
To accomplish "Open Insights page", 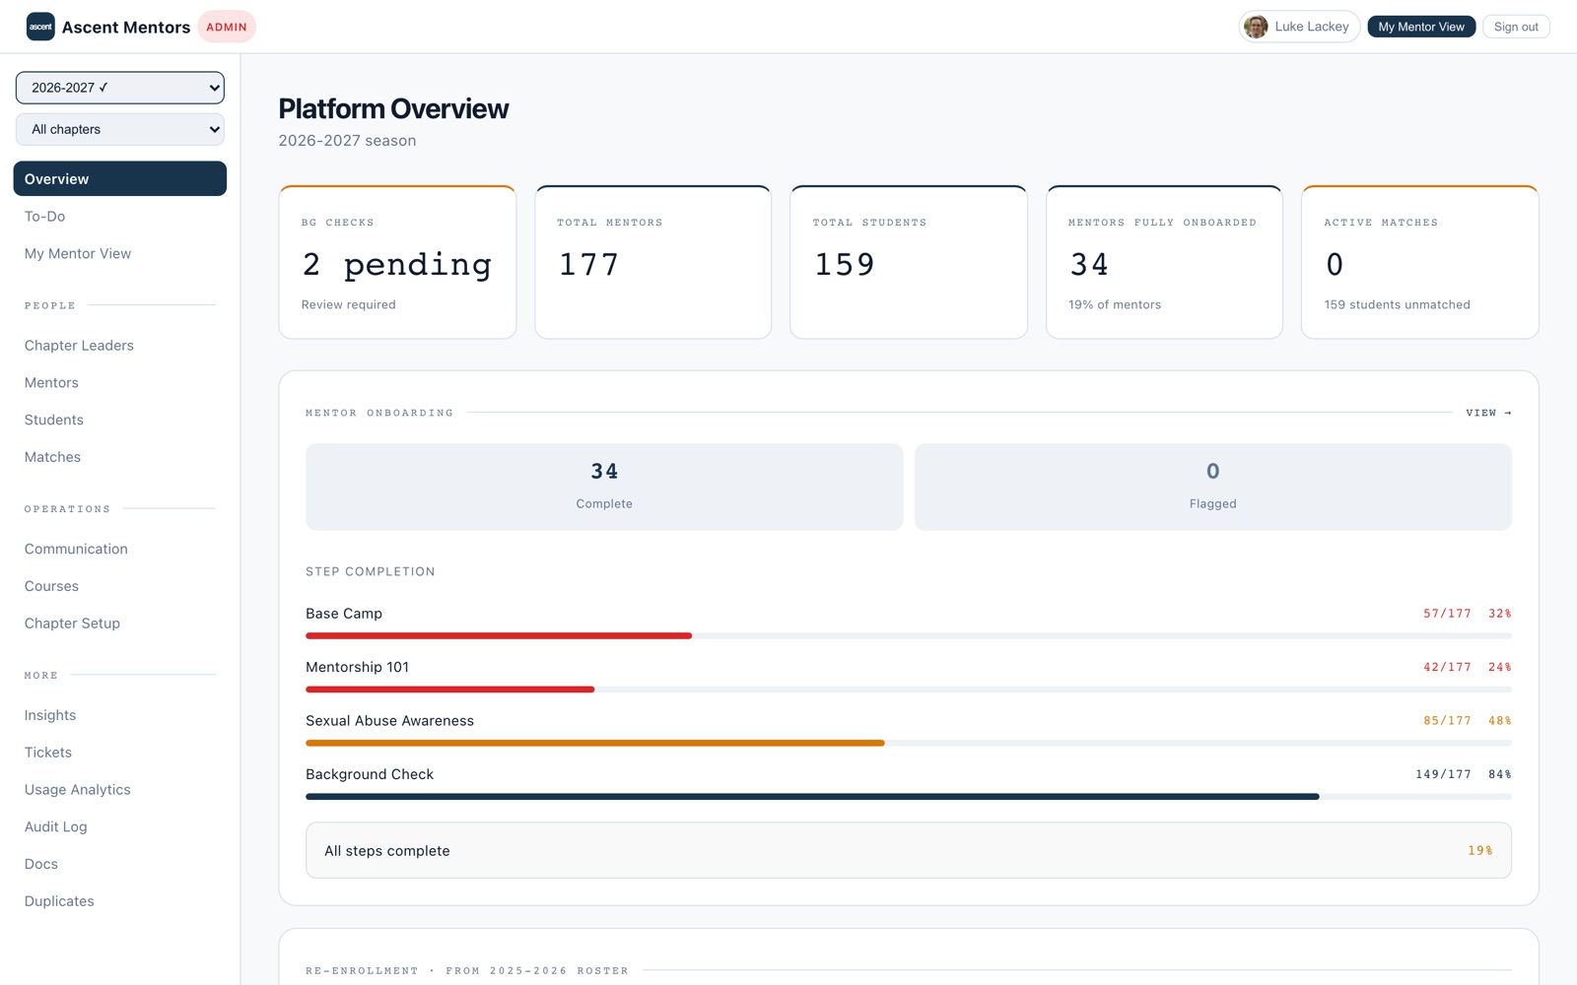I will pyautogui.click(x=50, y=715).
